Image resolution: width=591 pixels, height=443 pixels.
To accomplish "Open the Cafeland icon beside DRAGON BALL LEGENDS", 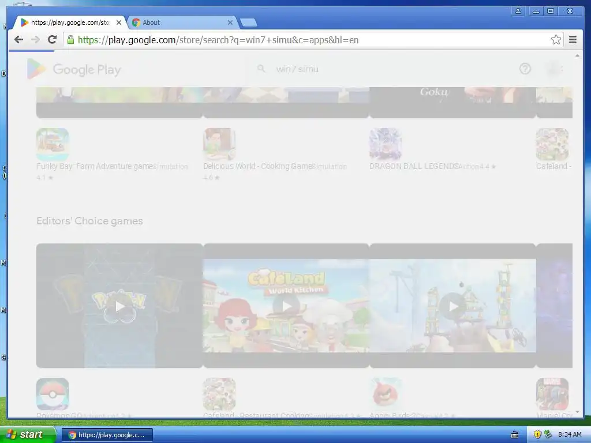I will [552, 144].
